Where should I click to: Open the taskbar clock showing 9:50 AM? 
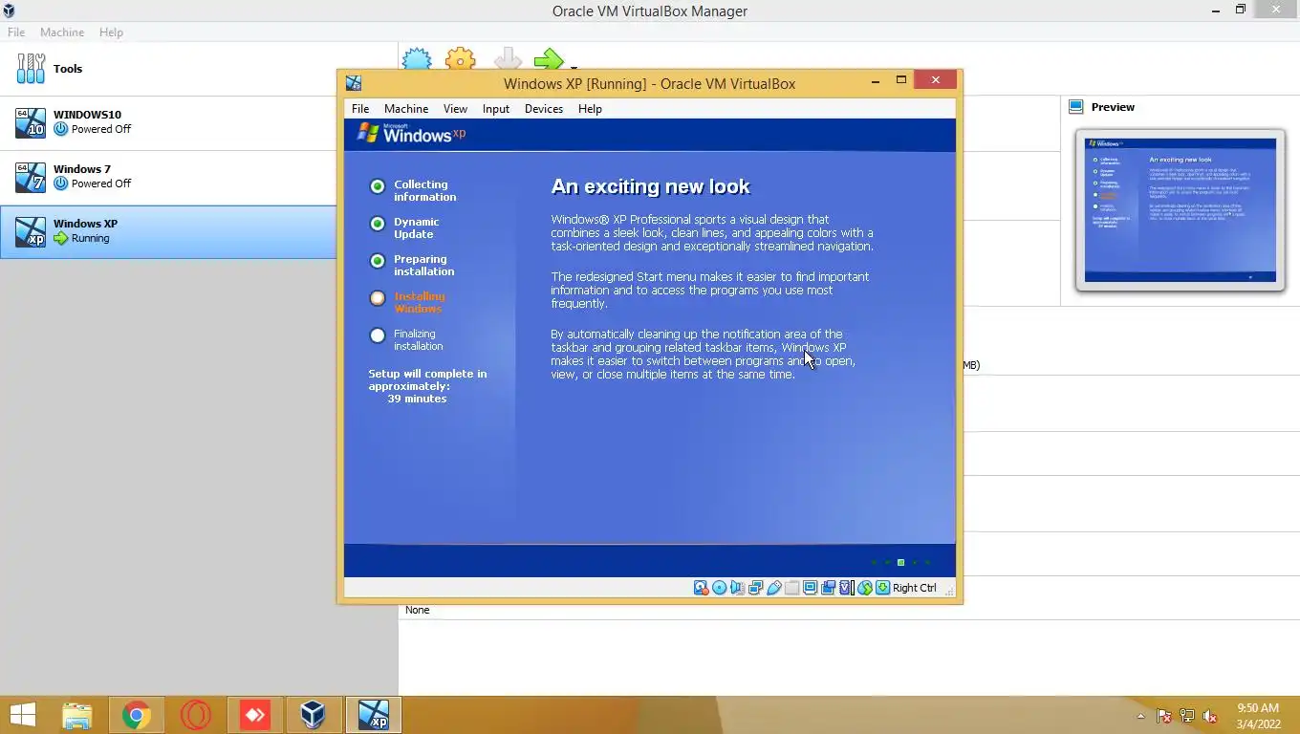pyautogui.click(x=1258, y=716)
